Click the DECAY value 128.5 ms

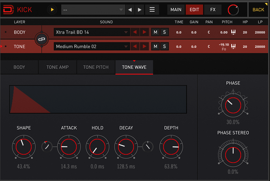point(126,167)
